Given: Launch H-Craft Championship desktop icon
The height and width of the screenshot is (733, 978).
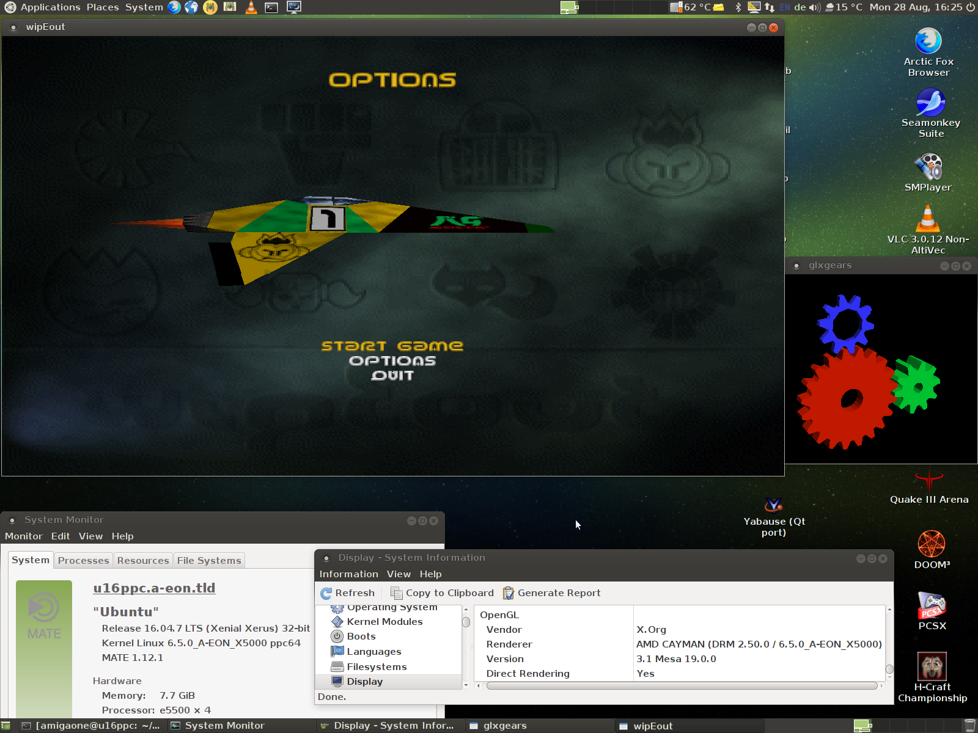Looking at the screenshot, I should (x=932, y=677).
